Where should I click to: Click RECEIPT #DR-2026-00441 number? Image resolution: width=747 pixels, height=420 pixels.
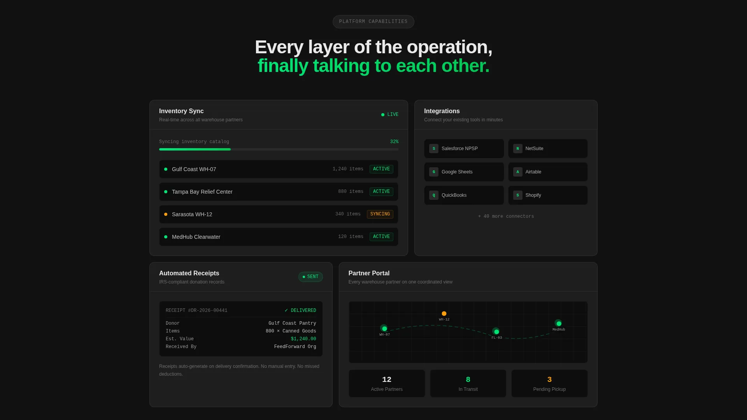[x=196, y=311]
